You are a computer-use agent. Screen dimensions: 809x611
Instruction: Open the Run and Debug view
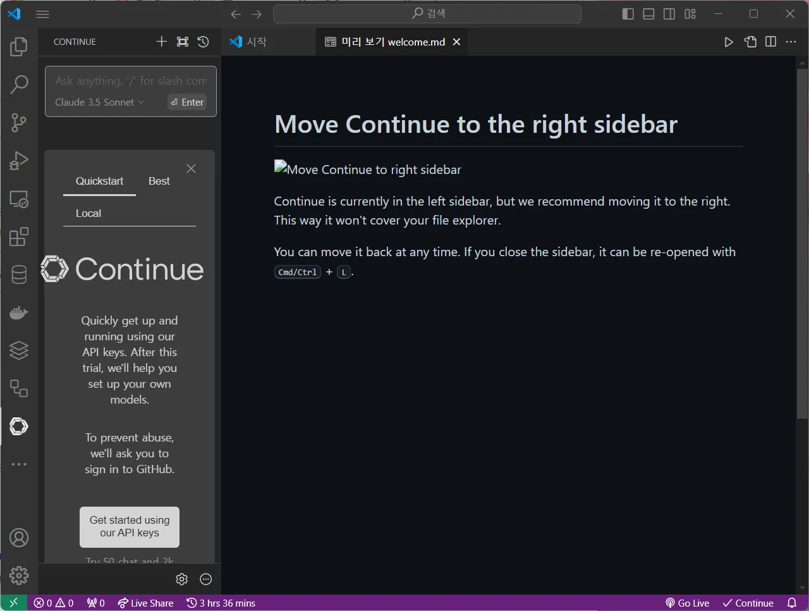tap(19, 161)
